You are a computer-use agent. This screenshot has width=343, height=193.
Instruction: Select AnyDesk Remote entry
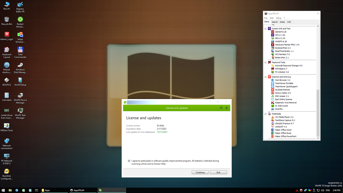[280, 90]
